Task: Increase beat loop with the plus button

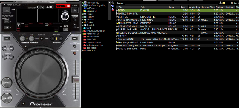Action: (x=61, y=39)
